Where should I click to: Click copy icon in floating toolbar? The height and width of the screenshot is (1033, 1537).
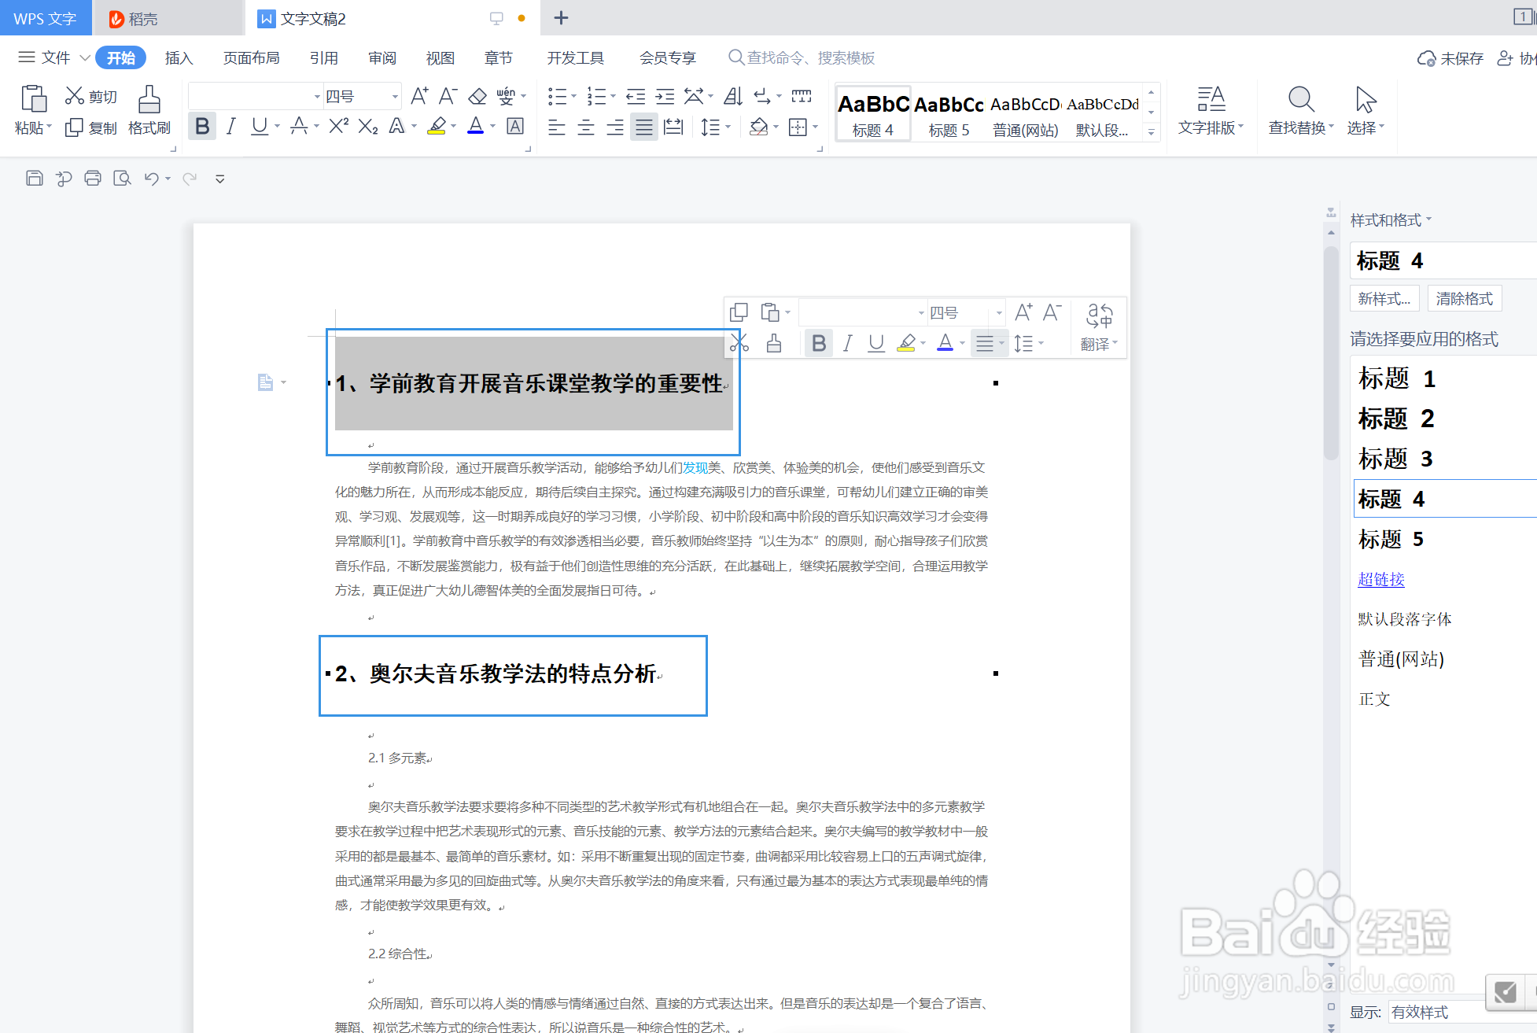pyautogui.click(x=739, y=312)
